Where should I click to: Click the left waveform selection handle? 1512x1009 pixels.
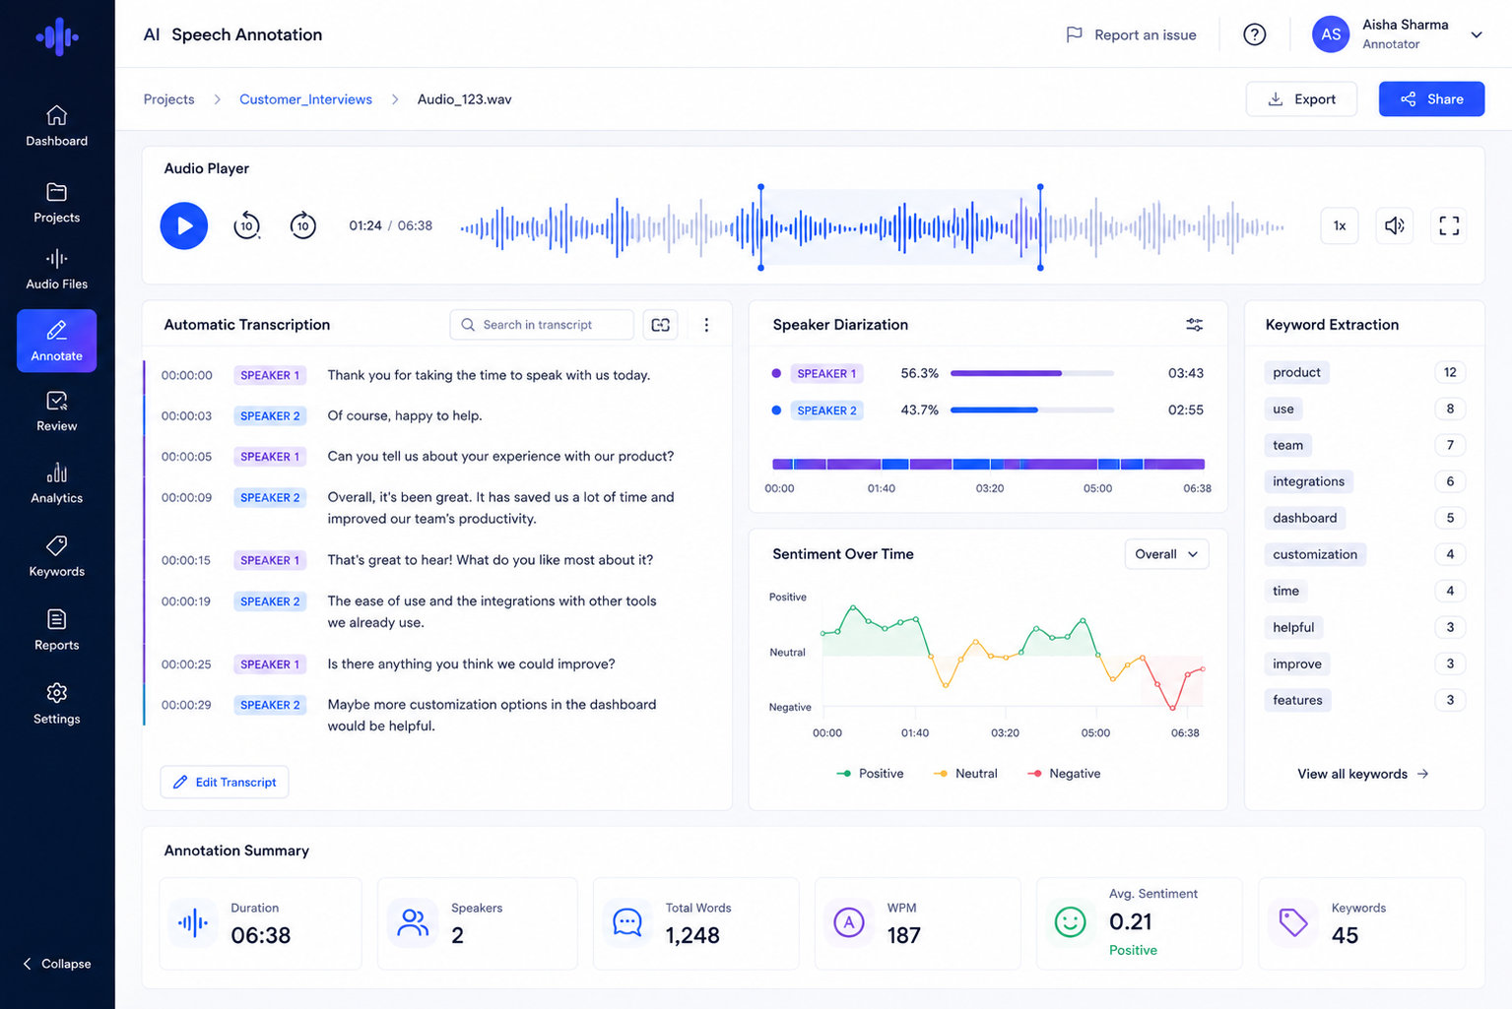(760, 226)
